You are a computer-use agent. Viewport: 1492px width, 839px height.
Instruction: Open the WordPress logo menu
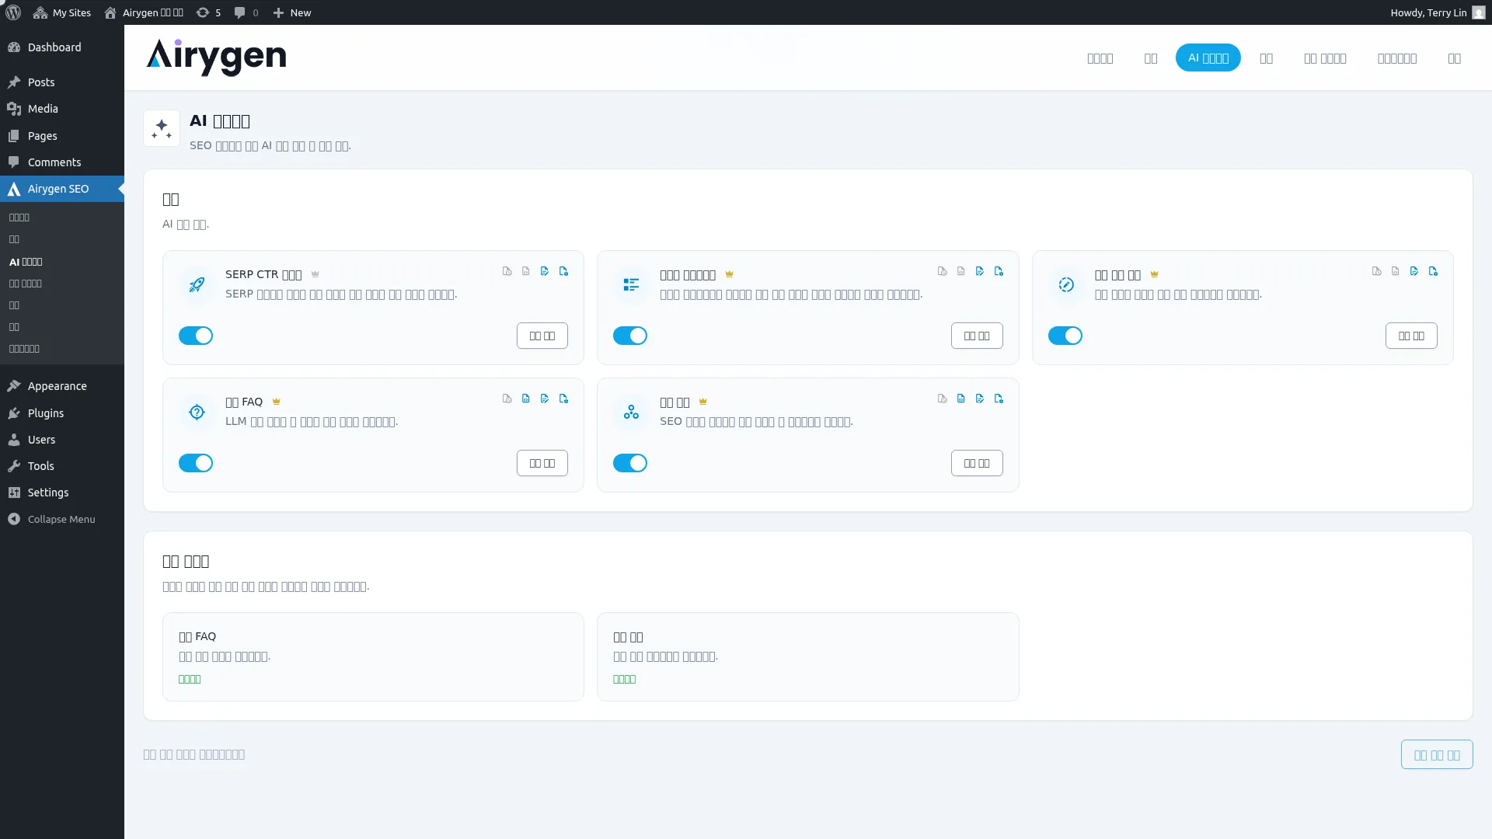[13, 12]
